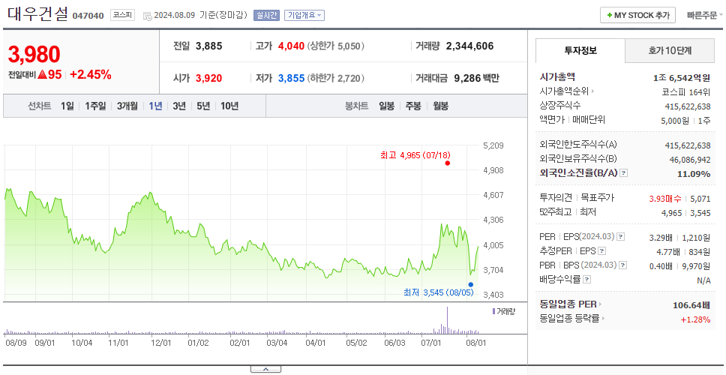This screenshot has height=375, width=726.
Task: Click the MY STOCK 추가 button
Action: (638, 15)
